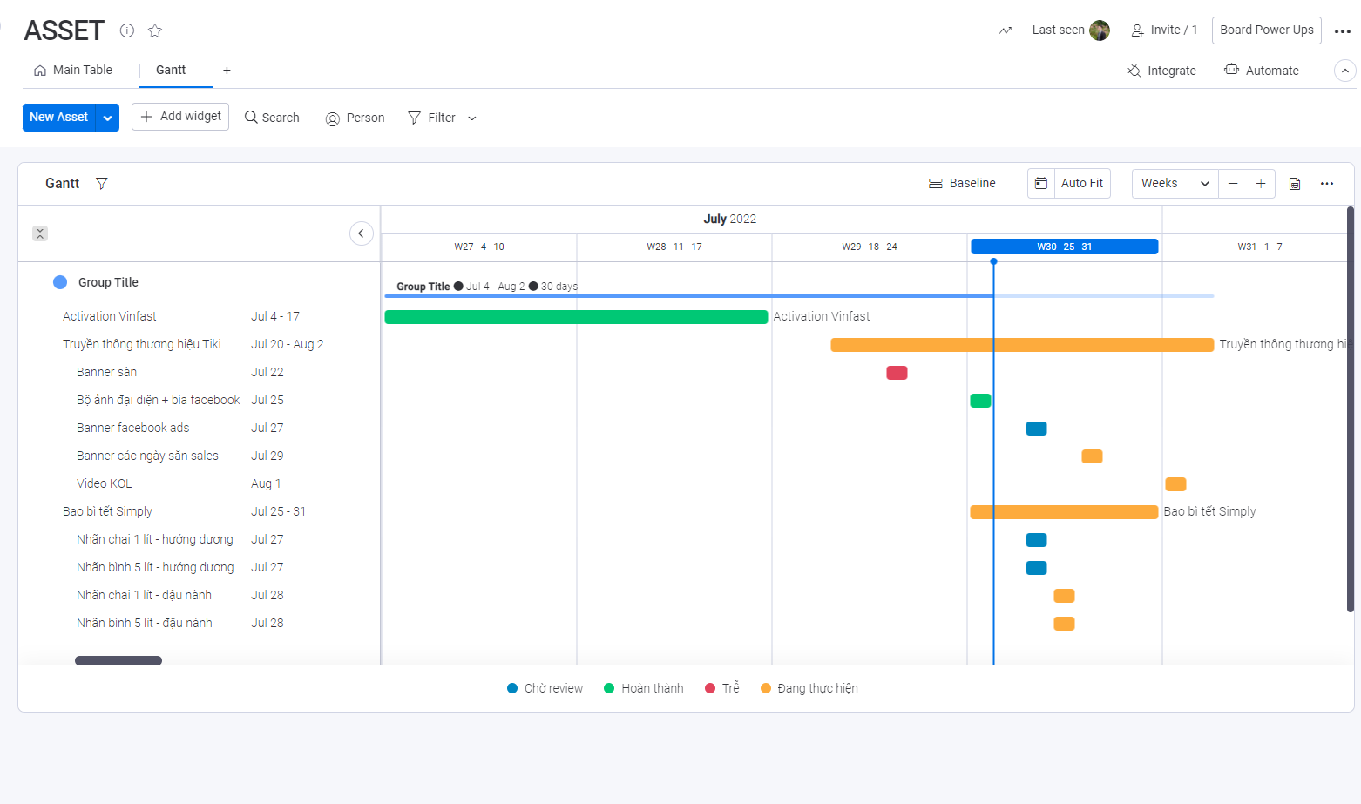
Task: Open the Gantt export/document icon
Action: click(1295, 183)
